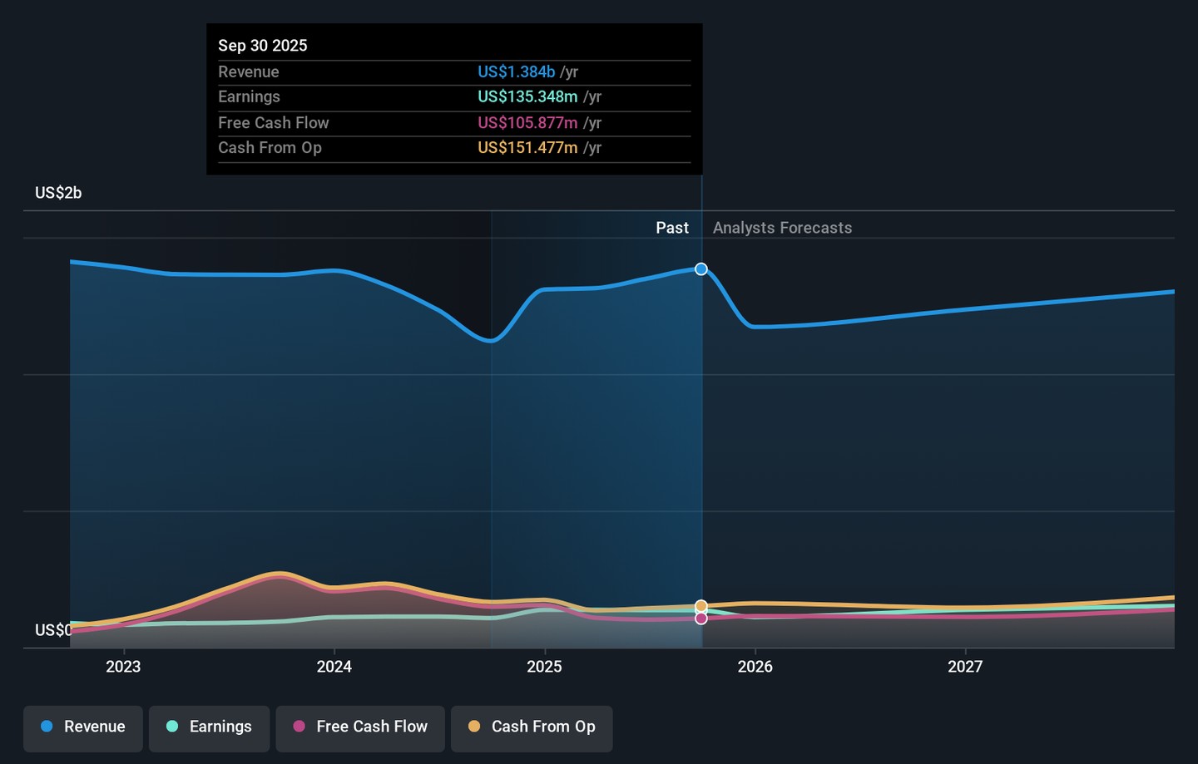Click the 2026 x-axis label
1198x764 pixels.
click(x=755, y=667)
